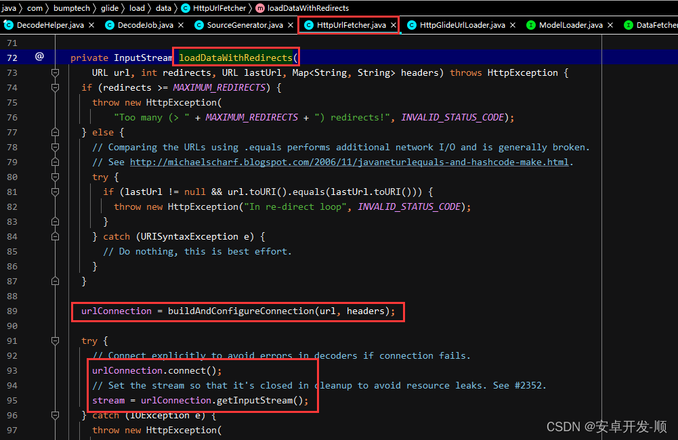Switch to the DecodeJob.java tab
The height and width of the screenshot is (440, 678).
pos(145,25)
